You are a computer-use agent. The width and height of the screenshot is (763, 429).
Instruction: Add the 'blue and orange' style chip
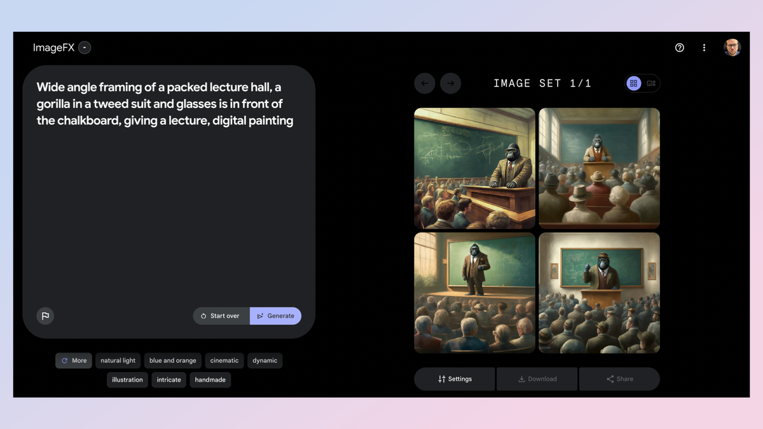coord(172,360)
